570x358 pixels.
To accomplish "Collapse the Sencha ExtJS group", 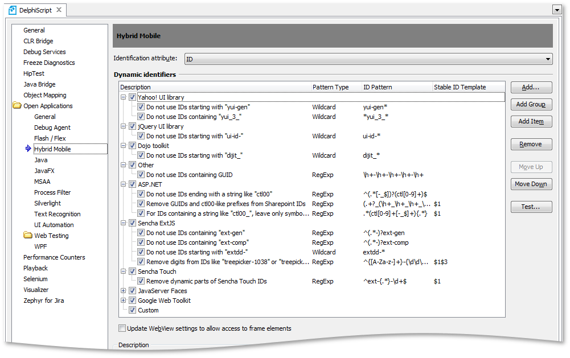I will [124, 223].
